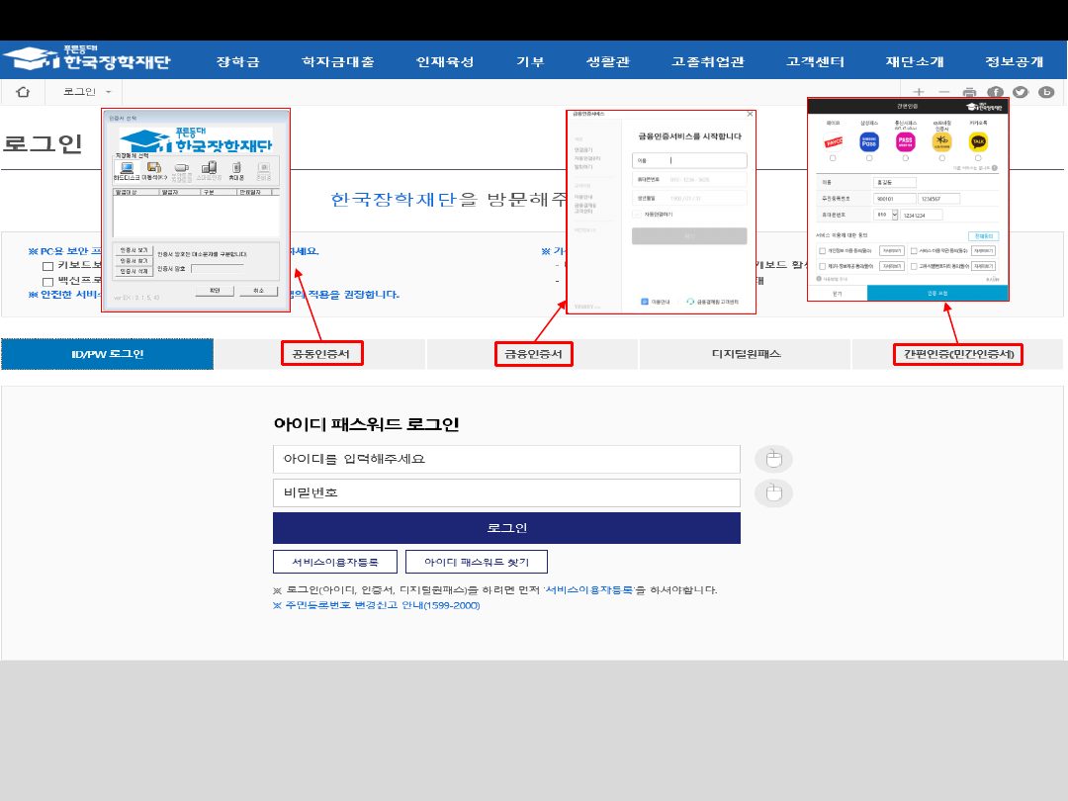
Task: Open the 정보공개 menu
Action: (1015, 61)
